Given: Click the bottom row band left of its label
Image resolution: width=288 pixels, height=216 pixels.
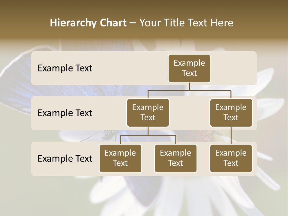Looking at the screenshot, I should pos(34,158).
